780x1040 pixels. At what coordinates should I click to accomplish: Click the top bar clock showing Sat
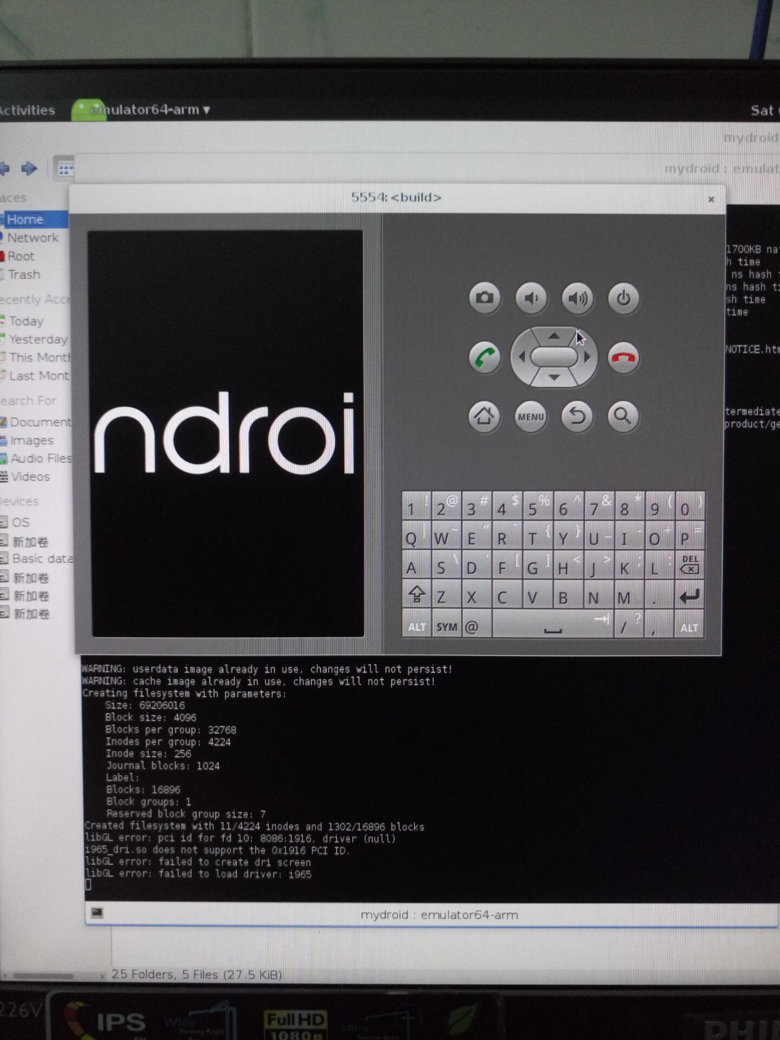tap(764, 110)
